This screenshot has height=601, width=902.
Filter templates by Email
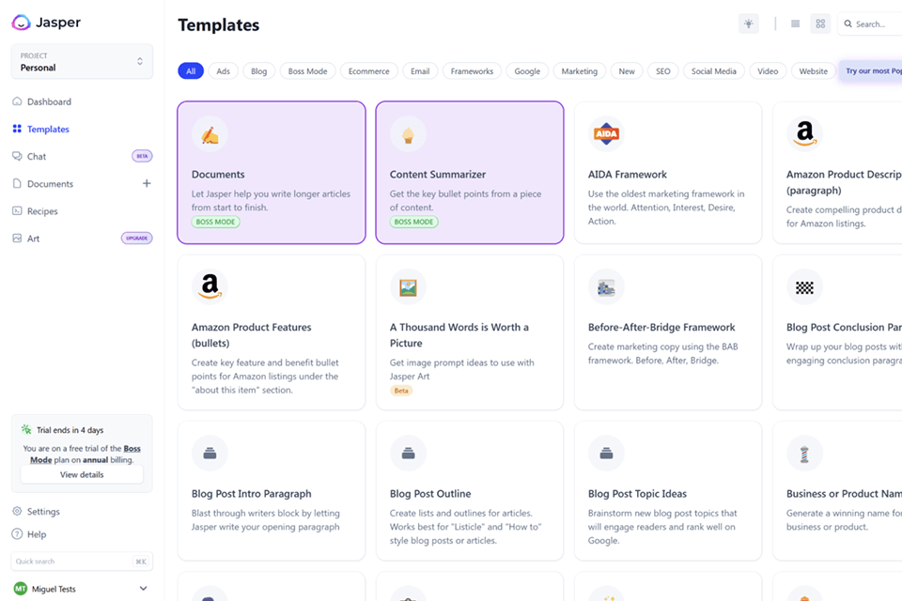pyautogui.click(x=420, y=71)
